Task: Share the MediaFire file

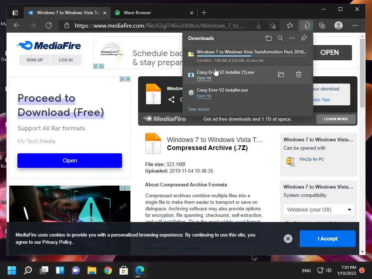Action: [x=171, y=100]
